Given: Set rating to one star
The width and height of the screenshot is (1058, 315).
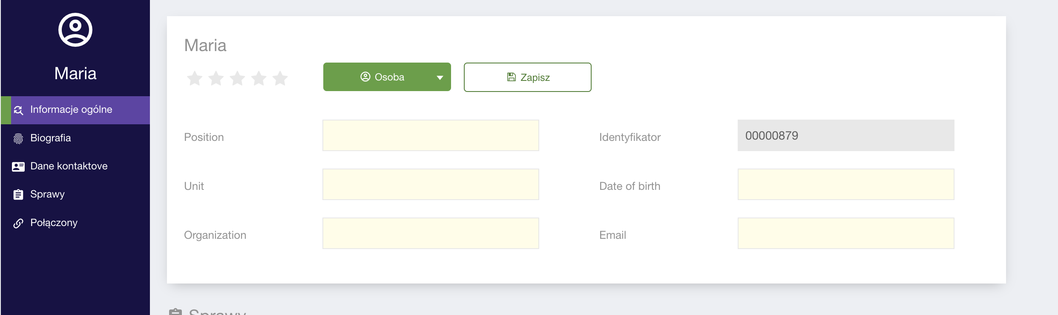Looking at the screenshot, I should coord(195,78).
